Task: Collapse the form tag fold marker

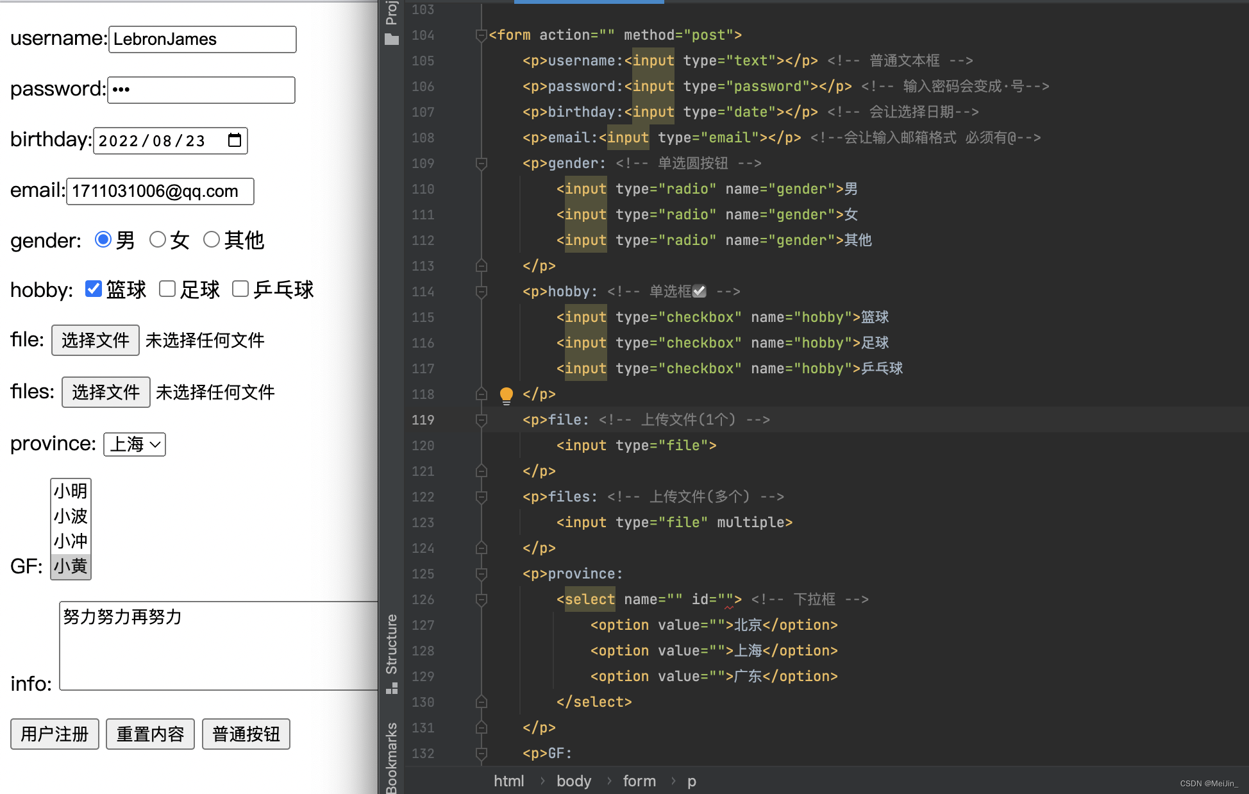Action: (x=481, y=35)
